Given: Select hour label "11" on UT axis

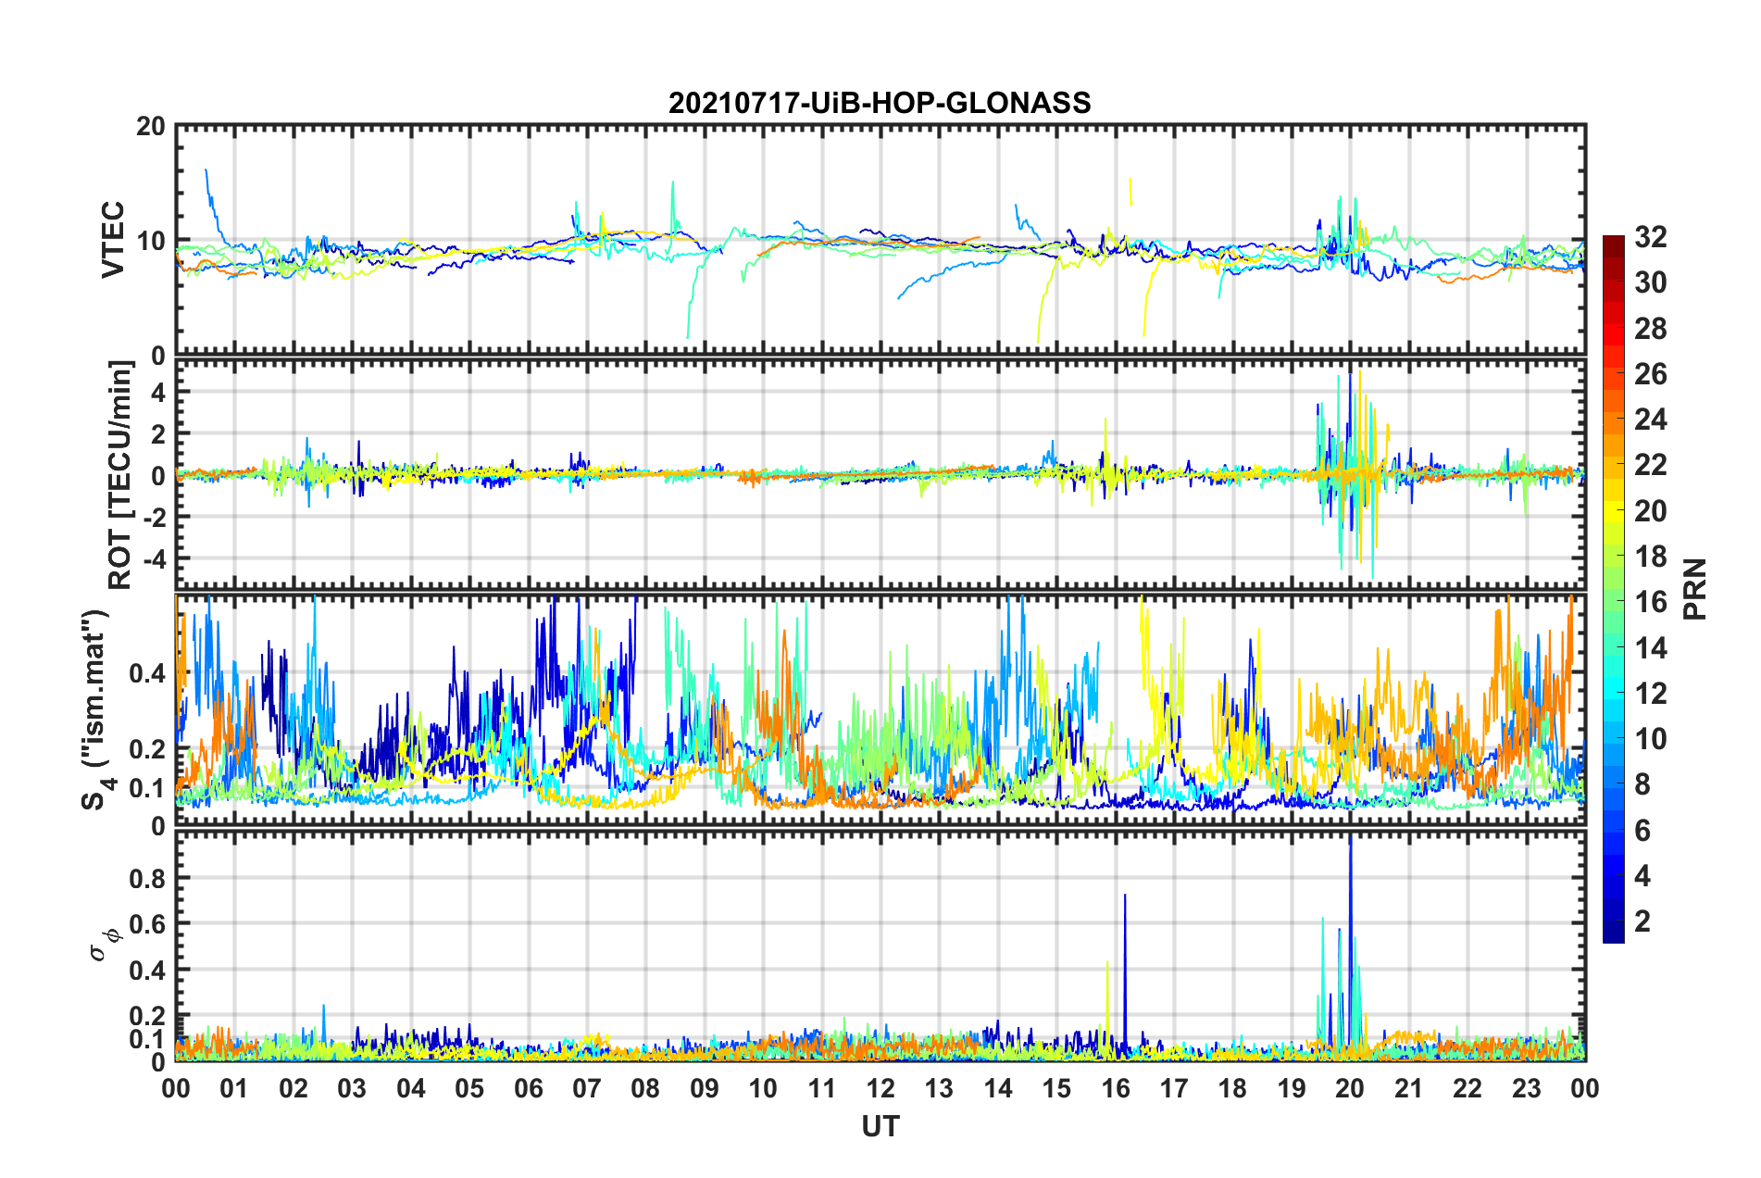Looking at the screenshot, I should [822, 1088].
